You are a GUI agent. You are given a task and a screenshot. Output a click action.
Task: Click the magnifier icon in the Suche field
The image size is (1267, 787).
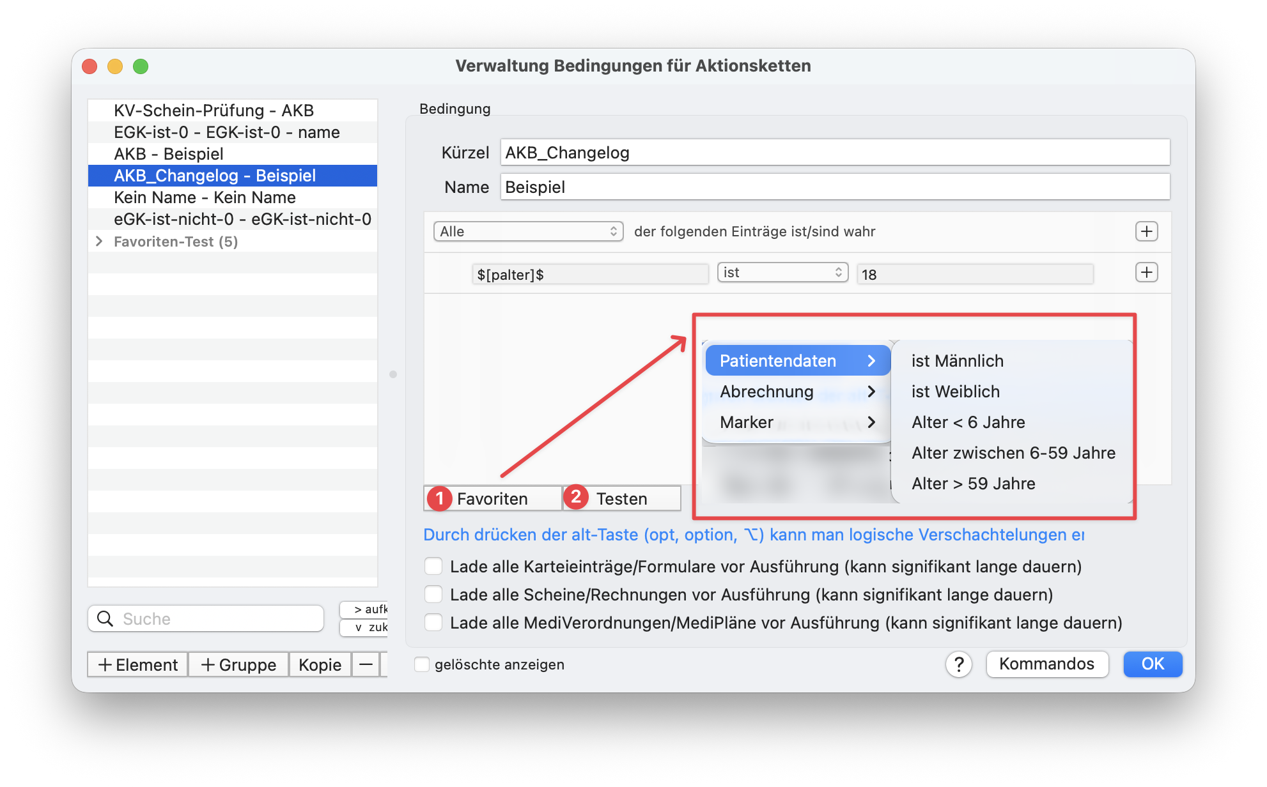(105, 618)
